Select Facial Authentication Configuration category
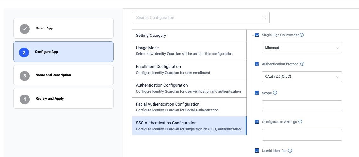The image size is (359, 157). click(x=189, y=107)
